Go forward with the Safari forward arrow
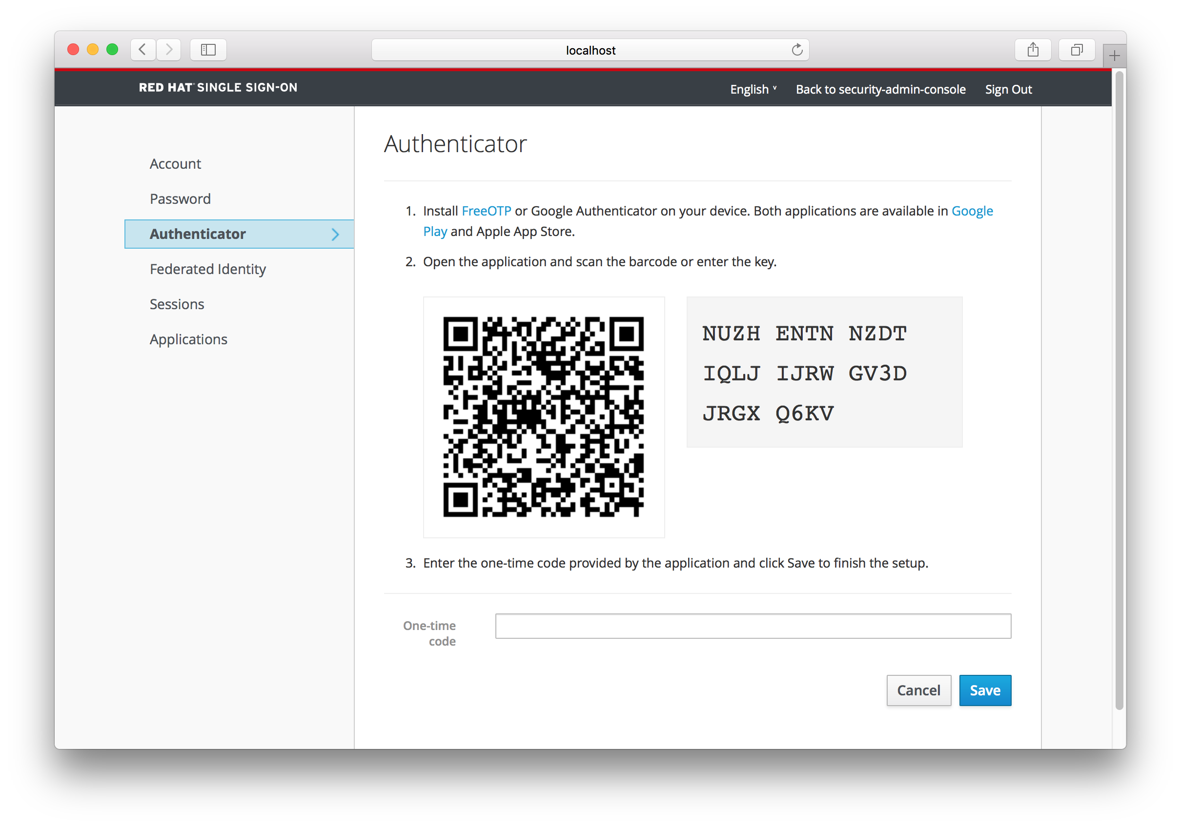Viewport: 1181px width, 827px height. (x=169, y=50)
